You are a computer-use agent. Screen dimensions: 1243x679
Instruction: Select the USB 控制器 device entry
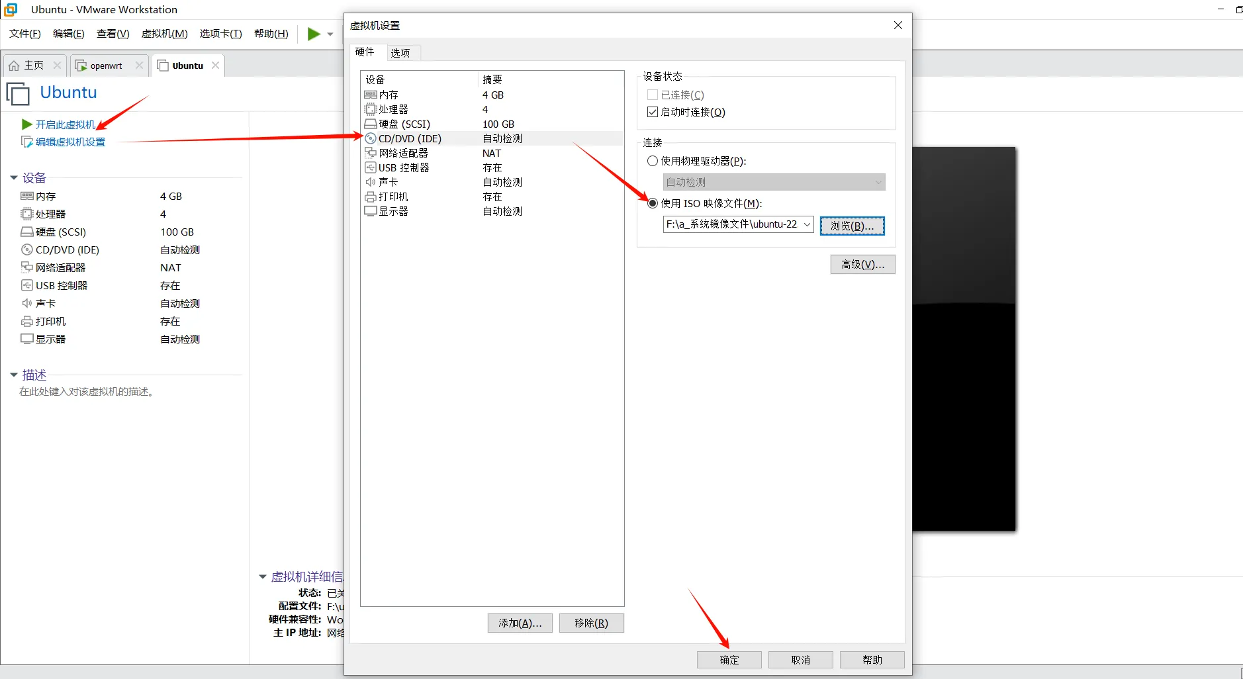(402, 167)
